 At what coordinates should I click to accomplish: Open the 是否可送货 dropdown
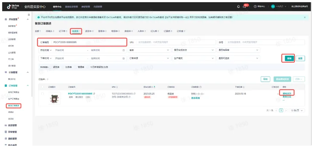[238, 58]
